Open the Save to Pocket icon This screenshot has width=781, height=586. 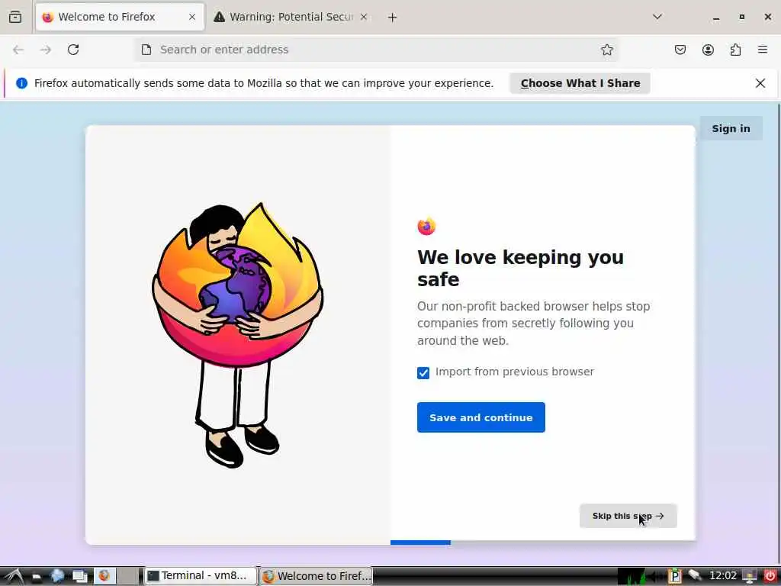[680, 50]
